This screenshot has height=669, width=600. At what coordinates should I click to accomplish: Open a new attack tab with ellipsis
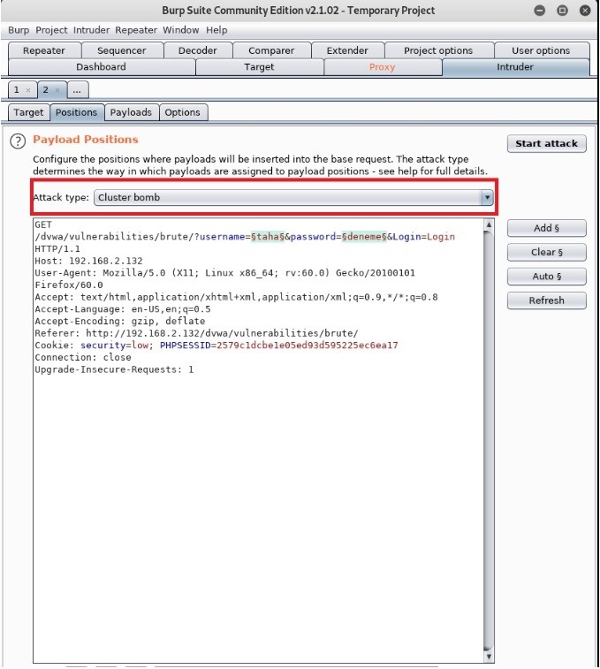point(77,90)
